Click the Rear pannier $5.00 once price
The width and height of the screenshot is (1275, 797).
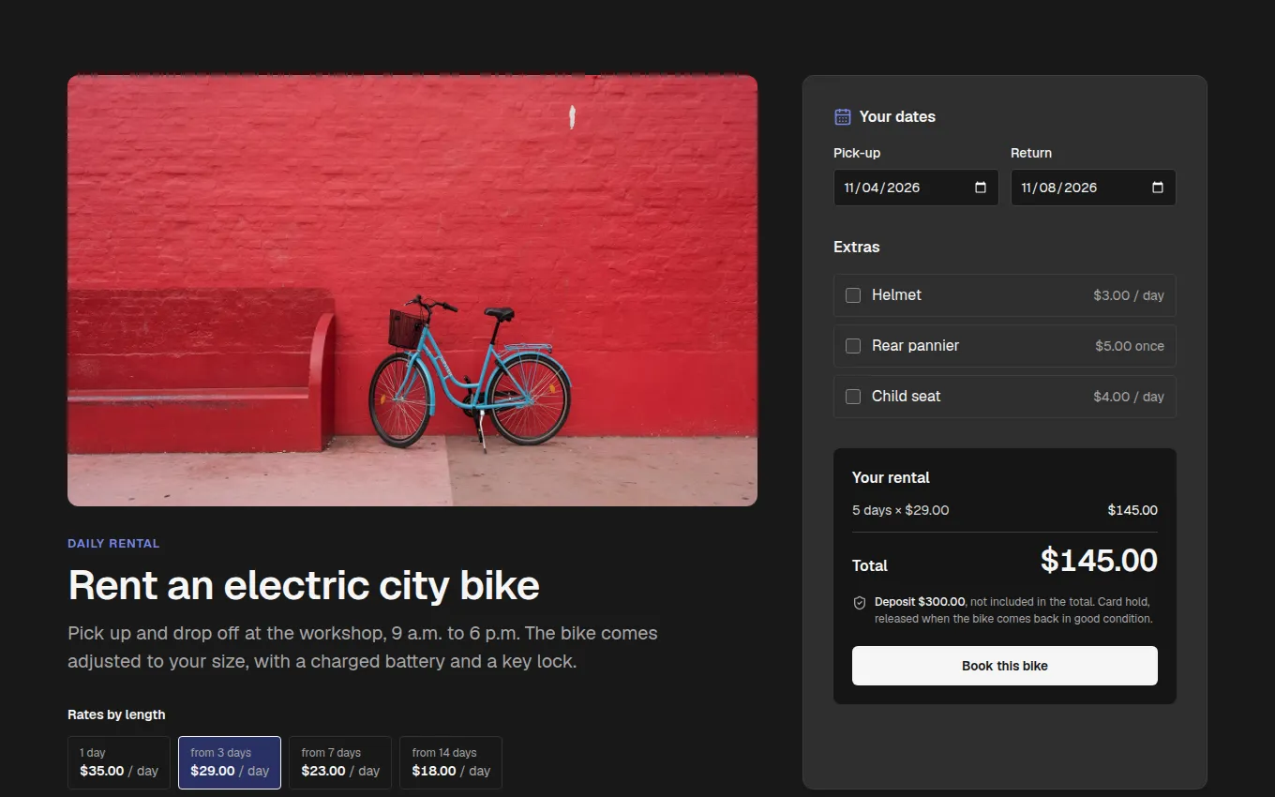1130,346
